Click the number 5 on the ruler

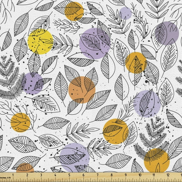[69, 175]
